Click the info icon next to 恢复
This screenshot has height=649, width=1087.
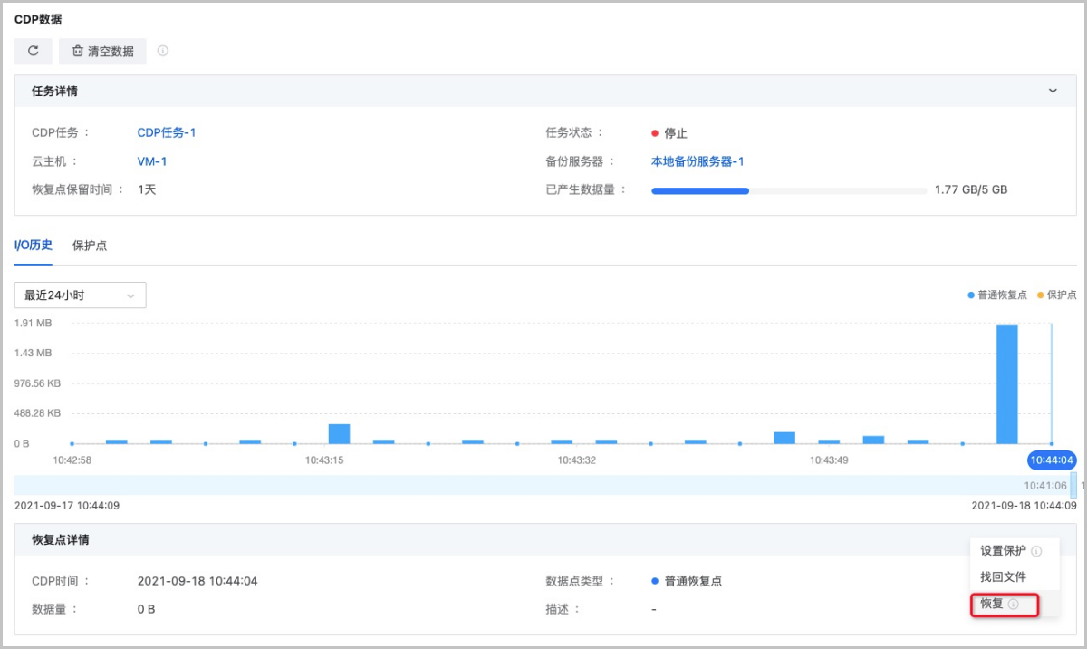click(1014, 605)
